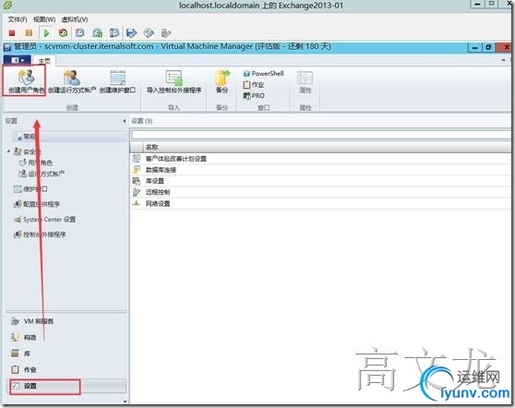The height and width of the screenshot is (408, 515).
Task: Select the 主页 ribbon tab
Action: point(44,61)
